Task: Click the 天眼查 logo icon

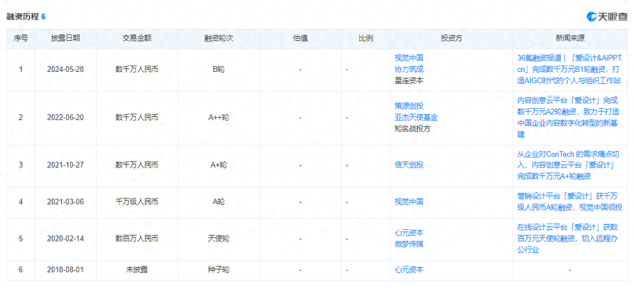Action: [593, 16]
